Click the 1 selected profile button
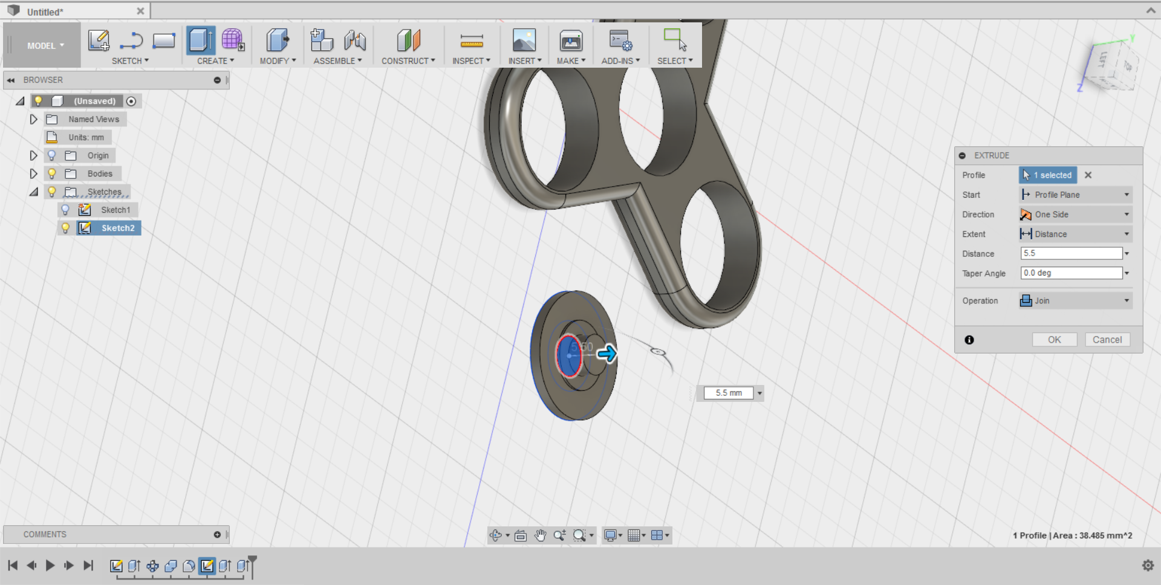Screen dimensions: 1161x585 point(1048,175)
